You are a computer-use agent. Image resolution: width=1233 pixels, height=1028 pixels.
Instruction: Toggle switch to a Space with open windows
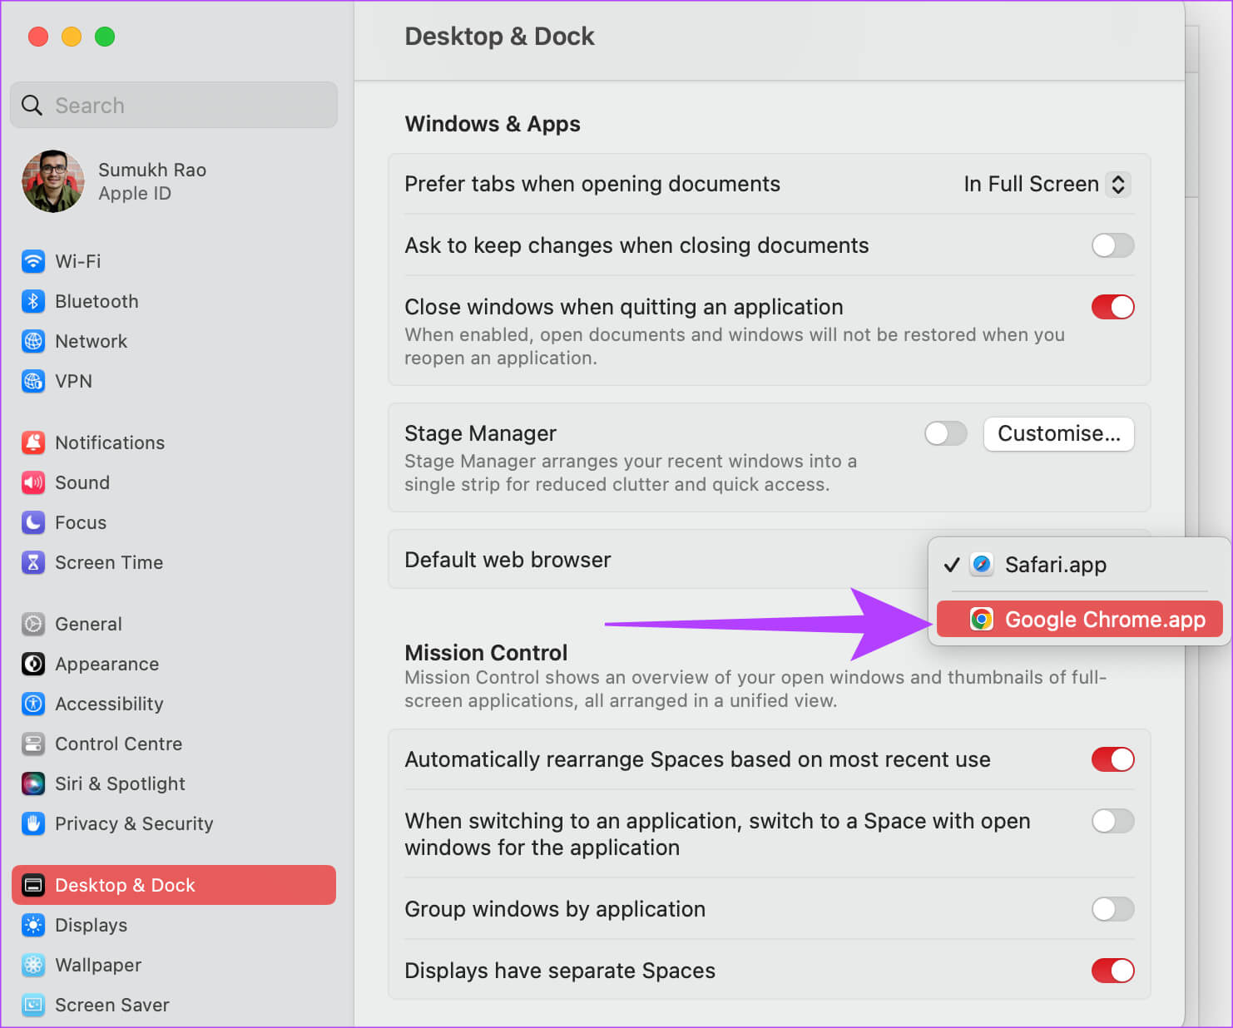click(1112, 821)
